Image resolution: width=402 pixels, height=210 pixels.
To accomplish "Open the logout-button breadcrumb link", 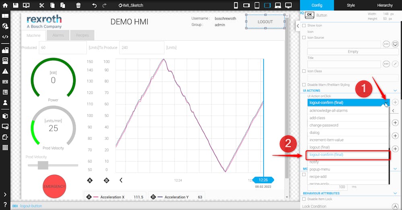I will point(31,206).
